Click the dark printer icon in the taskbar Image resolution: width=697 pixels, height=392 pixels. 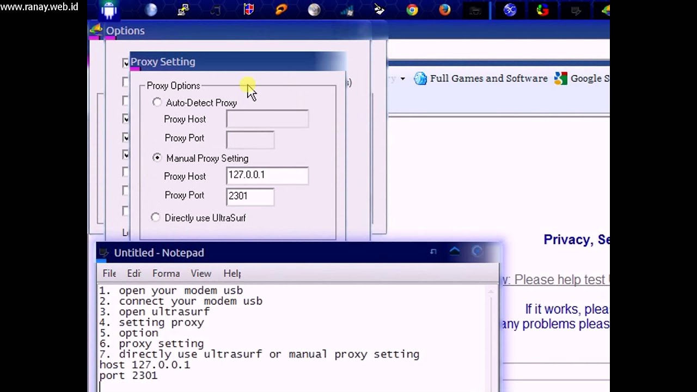click(475, 10)
